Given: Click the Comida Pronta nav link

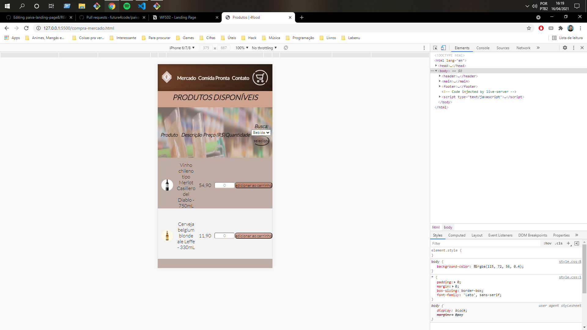Looking at the screenshot, I should coord(214,78).
